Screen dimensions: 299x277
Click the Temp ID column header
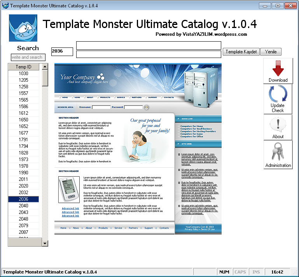[x=23, y=67]
